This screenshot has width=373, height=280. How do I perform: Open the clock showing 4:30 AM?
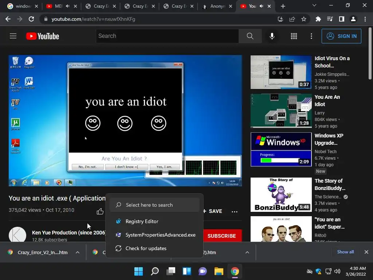[x=356, y=271]
